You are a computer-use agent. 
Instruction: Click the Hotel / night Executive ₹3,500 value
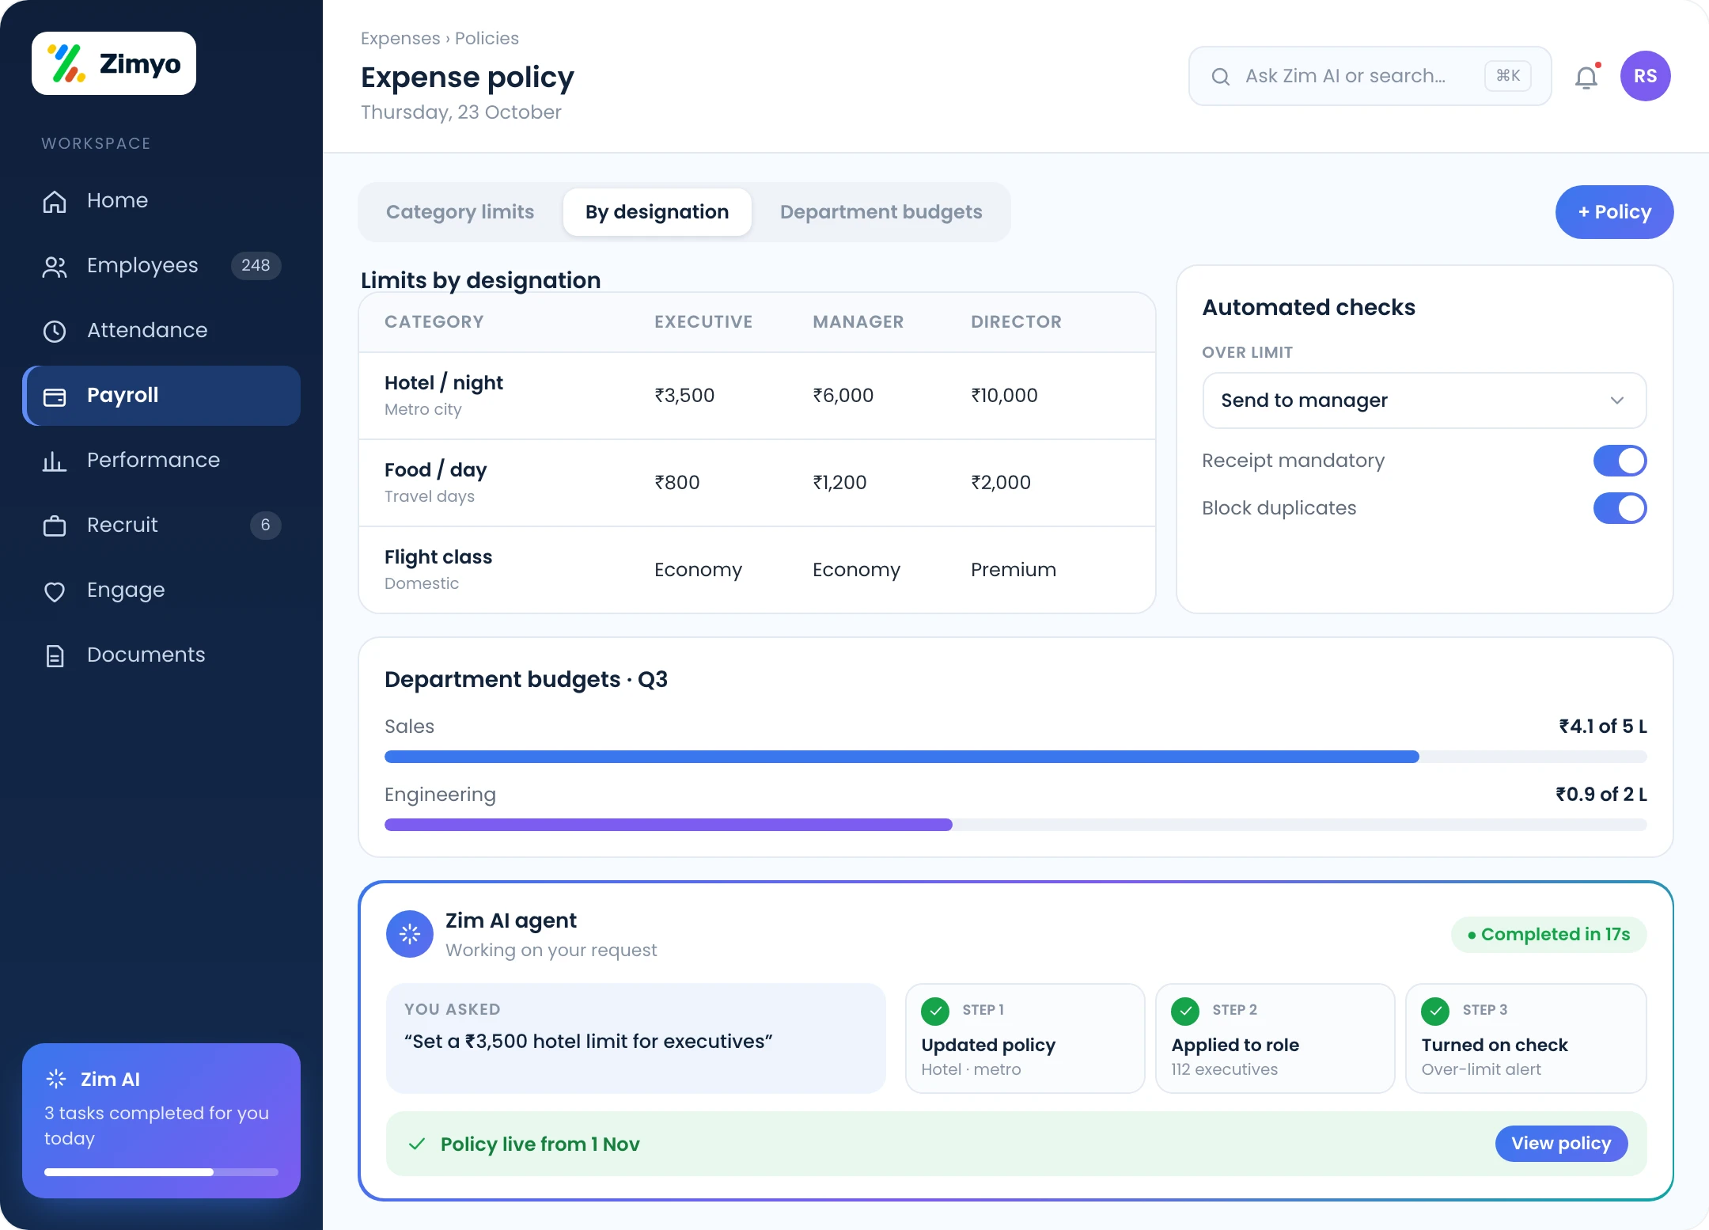pyautogui.click(x=684, y=396)
